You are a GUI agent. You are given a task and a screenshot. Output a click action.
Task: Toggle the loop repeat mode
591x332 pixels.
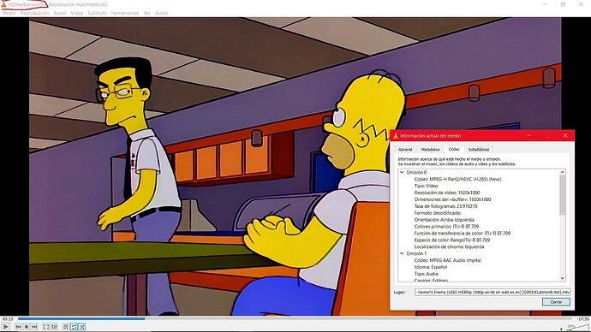coord(74,327)
